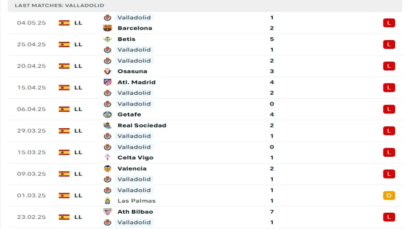Click the loss badge for Ath Bilbao match

(389, 217)
